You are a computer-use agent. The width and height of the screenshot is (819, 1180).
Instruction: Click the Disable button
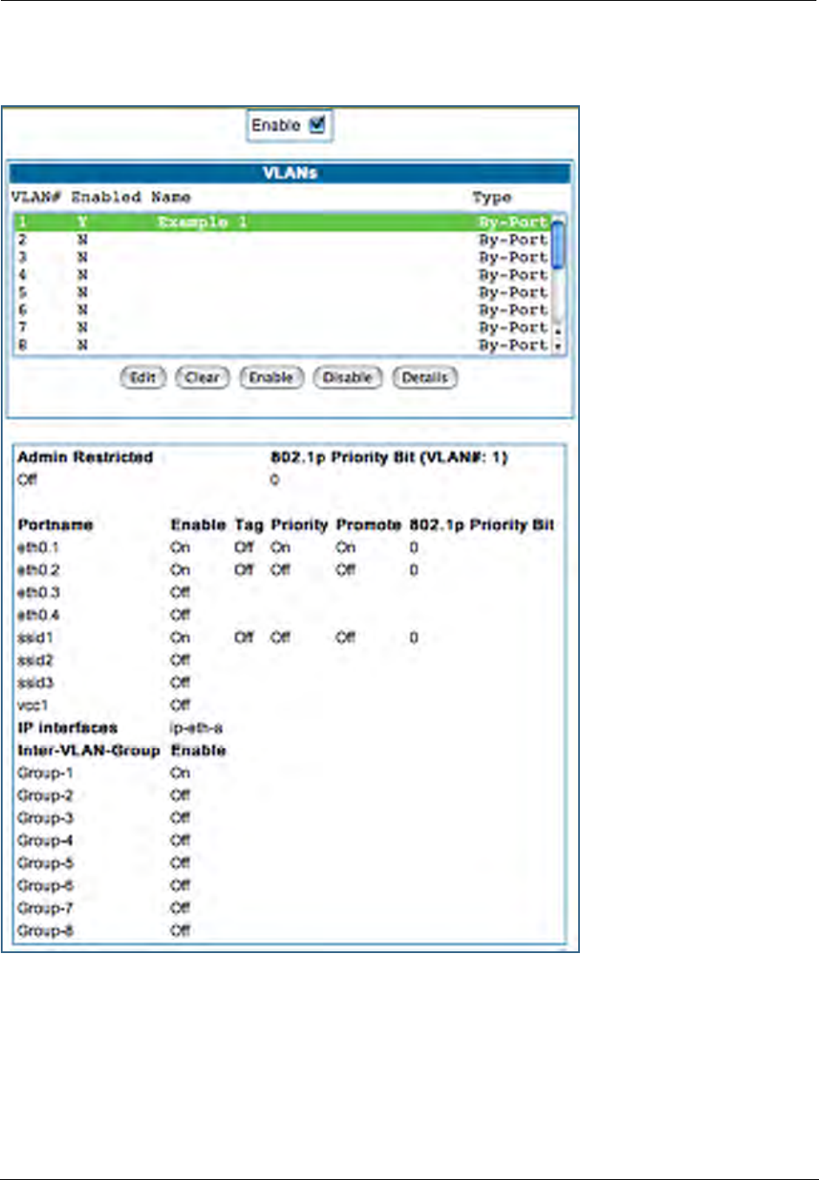coord(348,377)
